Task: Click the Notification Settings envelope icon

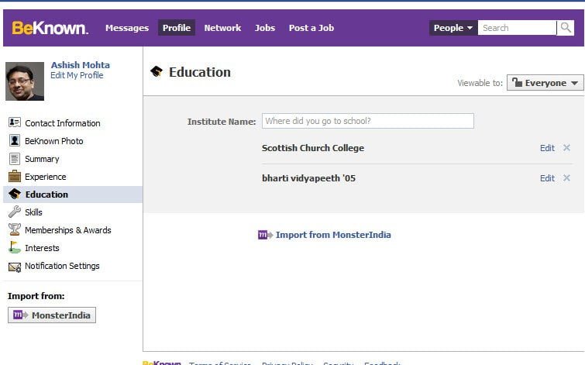Action: (x=15, y=267)
